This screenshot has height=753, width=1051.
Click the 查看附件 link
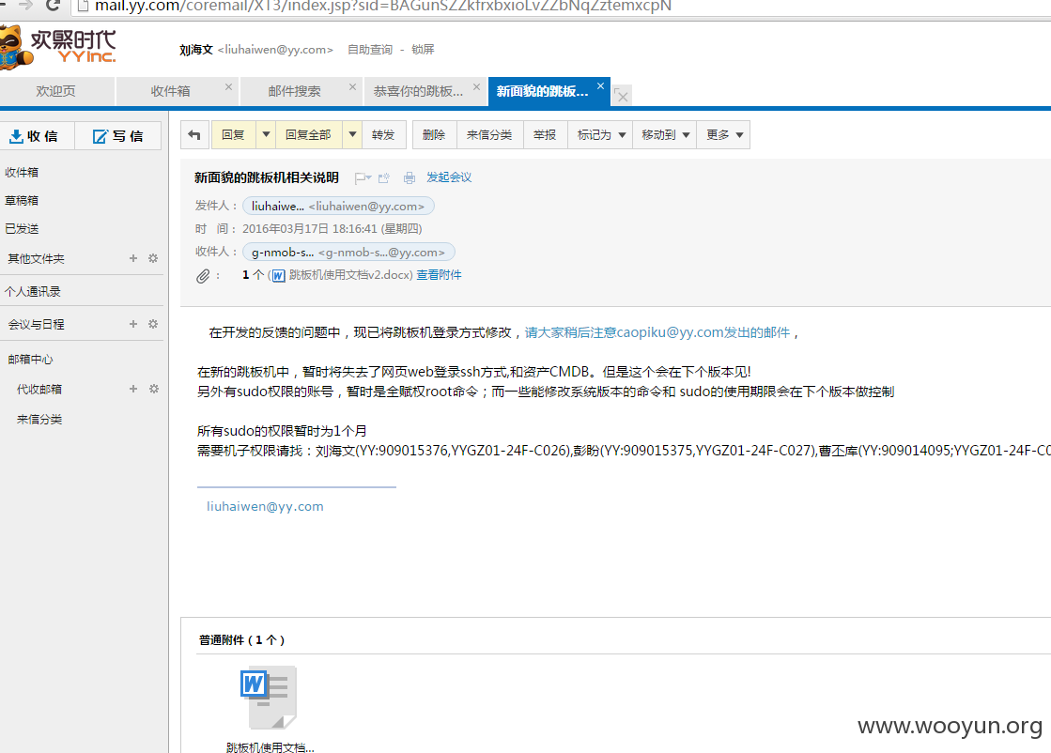click(439, 275)
